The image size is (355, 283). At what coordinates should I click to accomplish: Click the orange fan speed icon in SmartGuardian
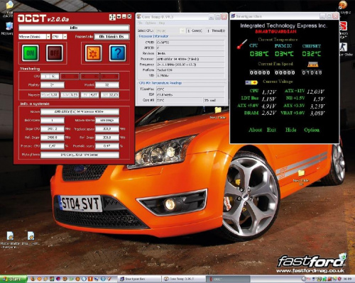312,65
